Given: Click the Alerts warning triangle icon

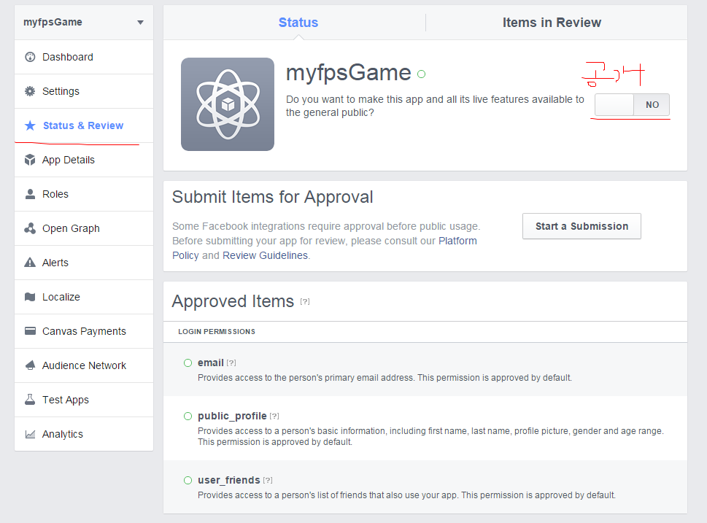Looking at the screenshot, I should point(30,263).
